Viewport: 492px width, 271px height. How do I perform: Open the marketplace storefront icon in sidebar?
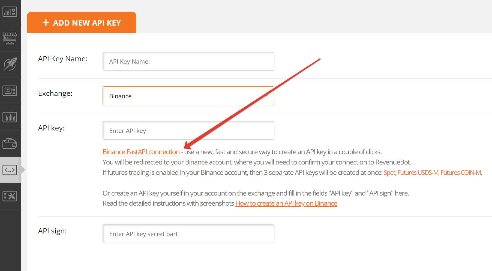10,38
